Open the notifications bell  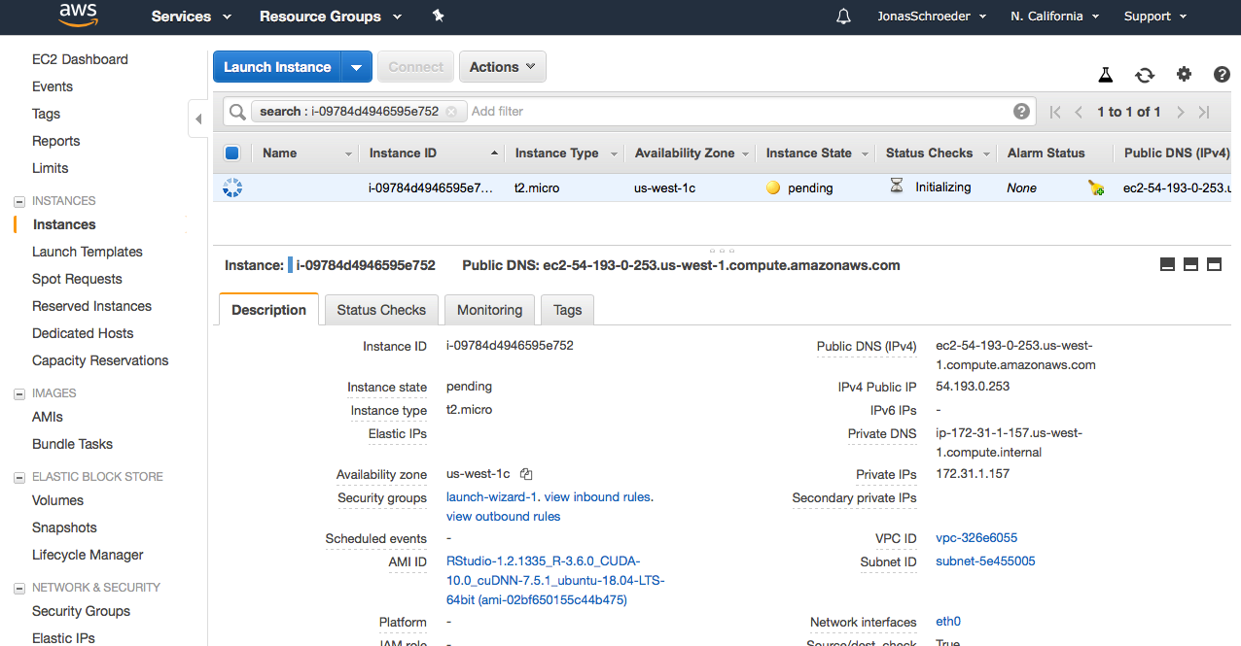843,17
